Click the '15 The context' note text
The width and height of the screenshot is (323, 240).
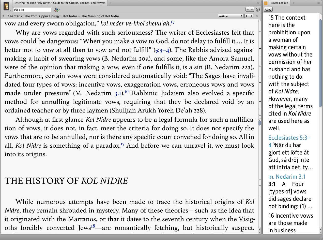tap(287, 18)
